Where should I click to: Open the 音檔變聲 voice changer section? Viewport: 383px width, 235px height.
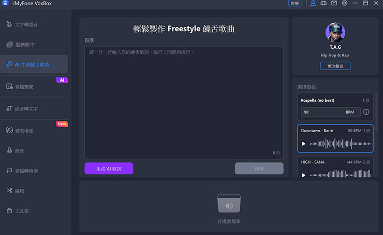coord(34,87)
